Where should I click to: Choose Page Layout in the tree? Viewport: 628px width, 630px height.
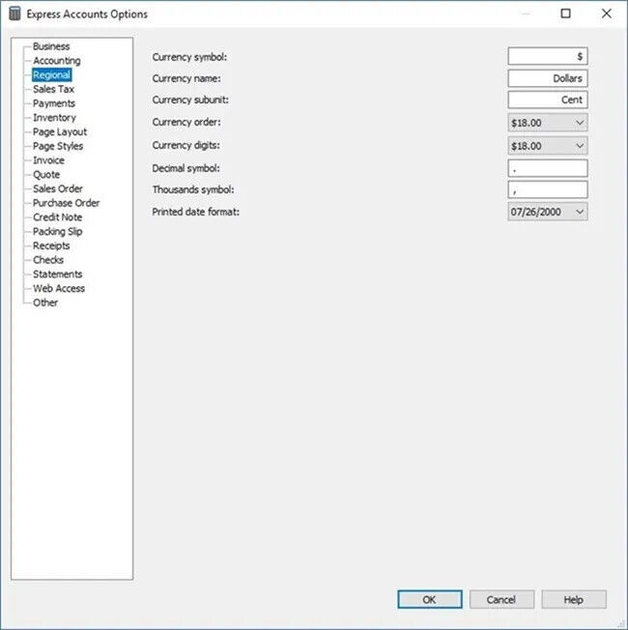click(x=60, y=131)
